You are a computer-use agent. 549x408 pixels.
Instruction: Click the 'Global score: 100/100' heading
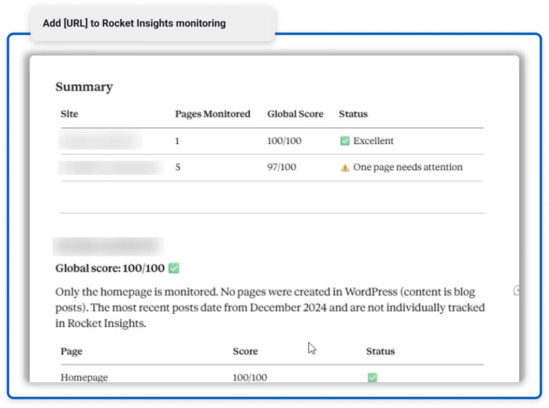[110, 268]
